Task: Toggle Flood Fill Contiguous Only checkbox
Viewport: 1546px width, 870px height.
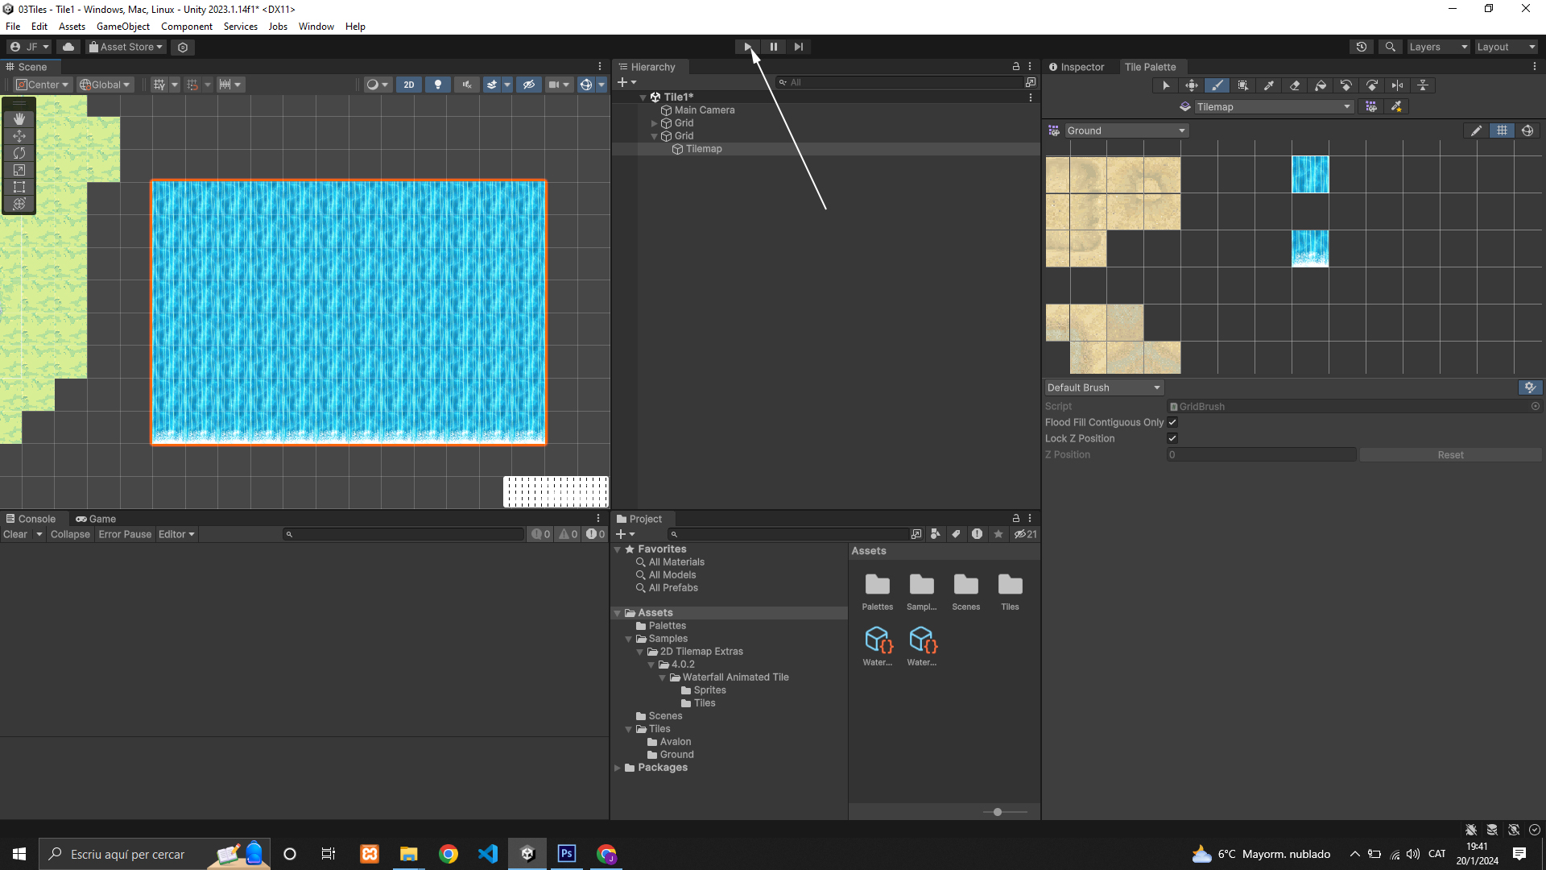Action: pos(1172,422)
